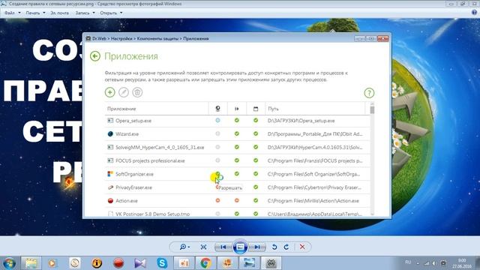Screen dimensions: 480x270
Task: Click the red record button taskbar icon
Action: click(118, 263)
